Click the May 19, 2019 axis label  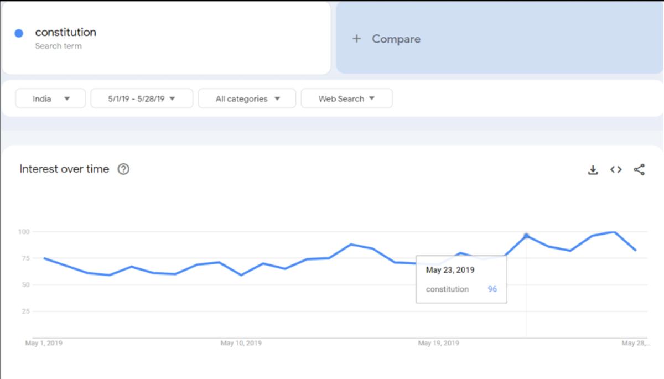click(x=438, y=343)
